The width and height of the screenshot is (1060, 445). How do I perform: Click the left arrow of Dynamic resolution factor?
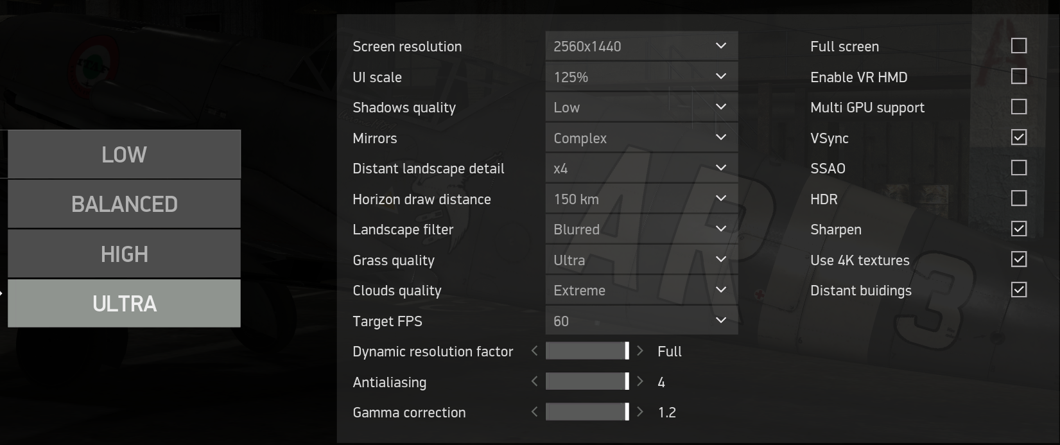534,351
